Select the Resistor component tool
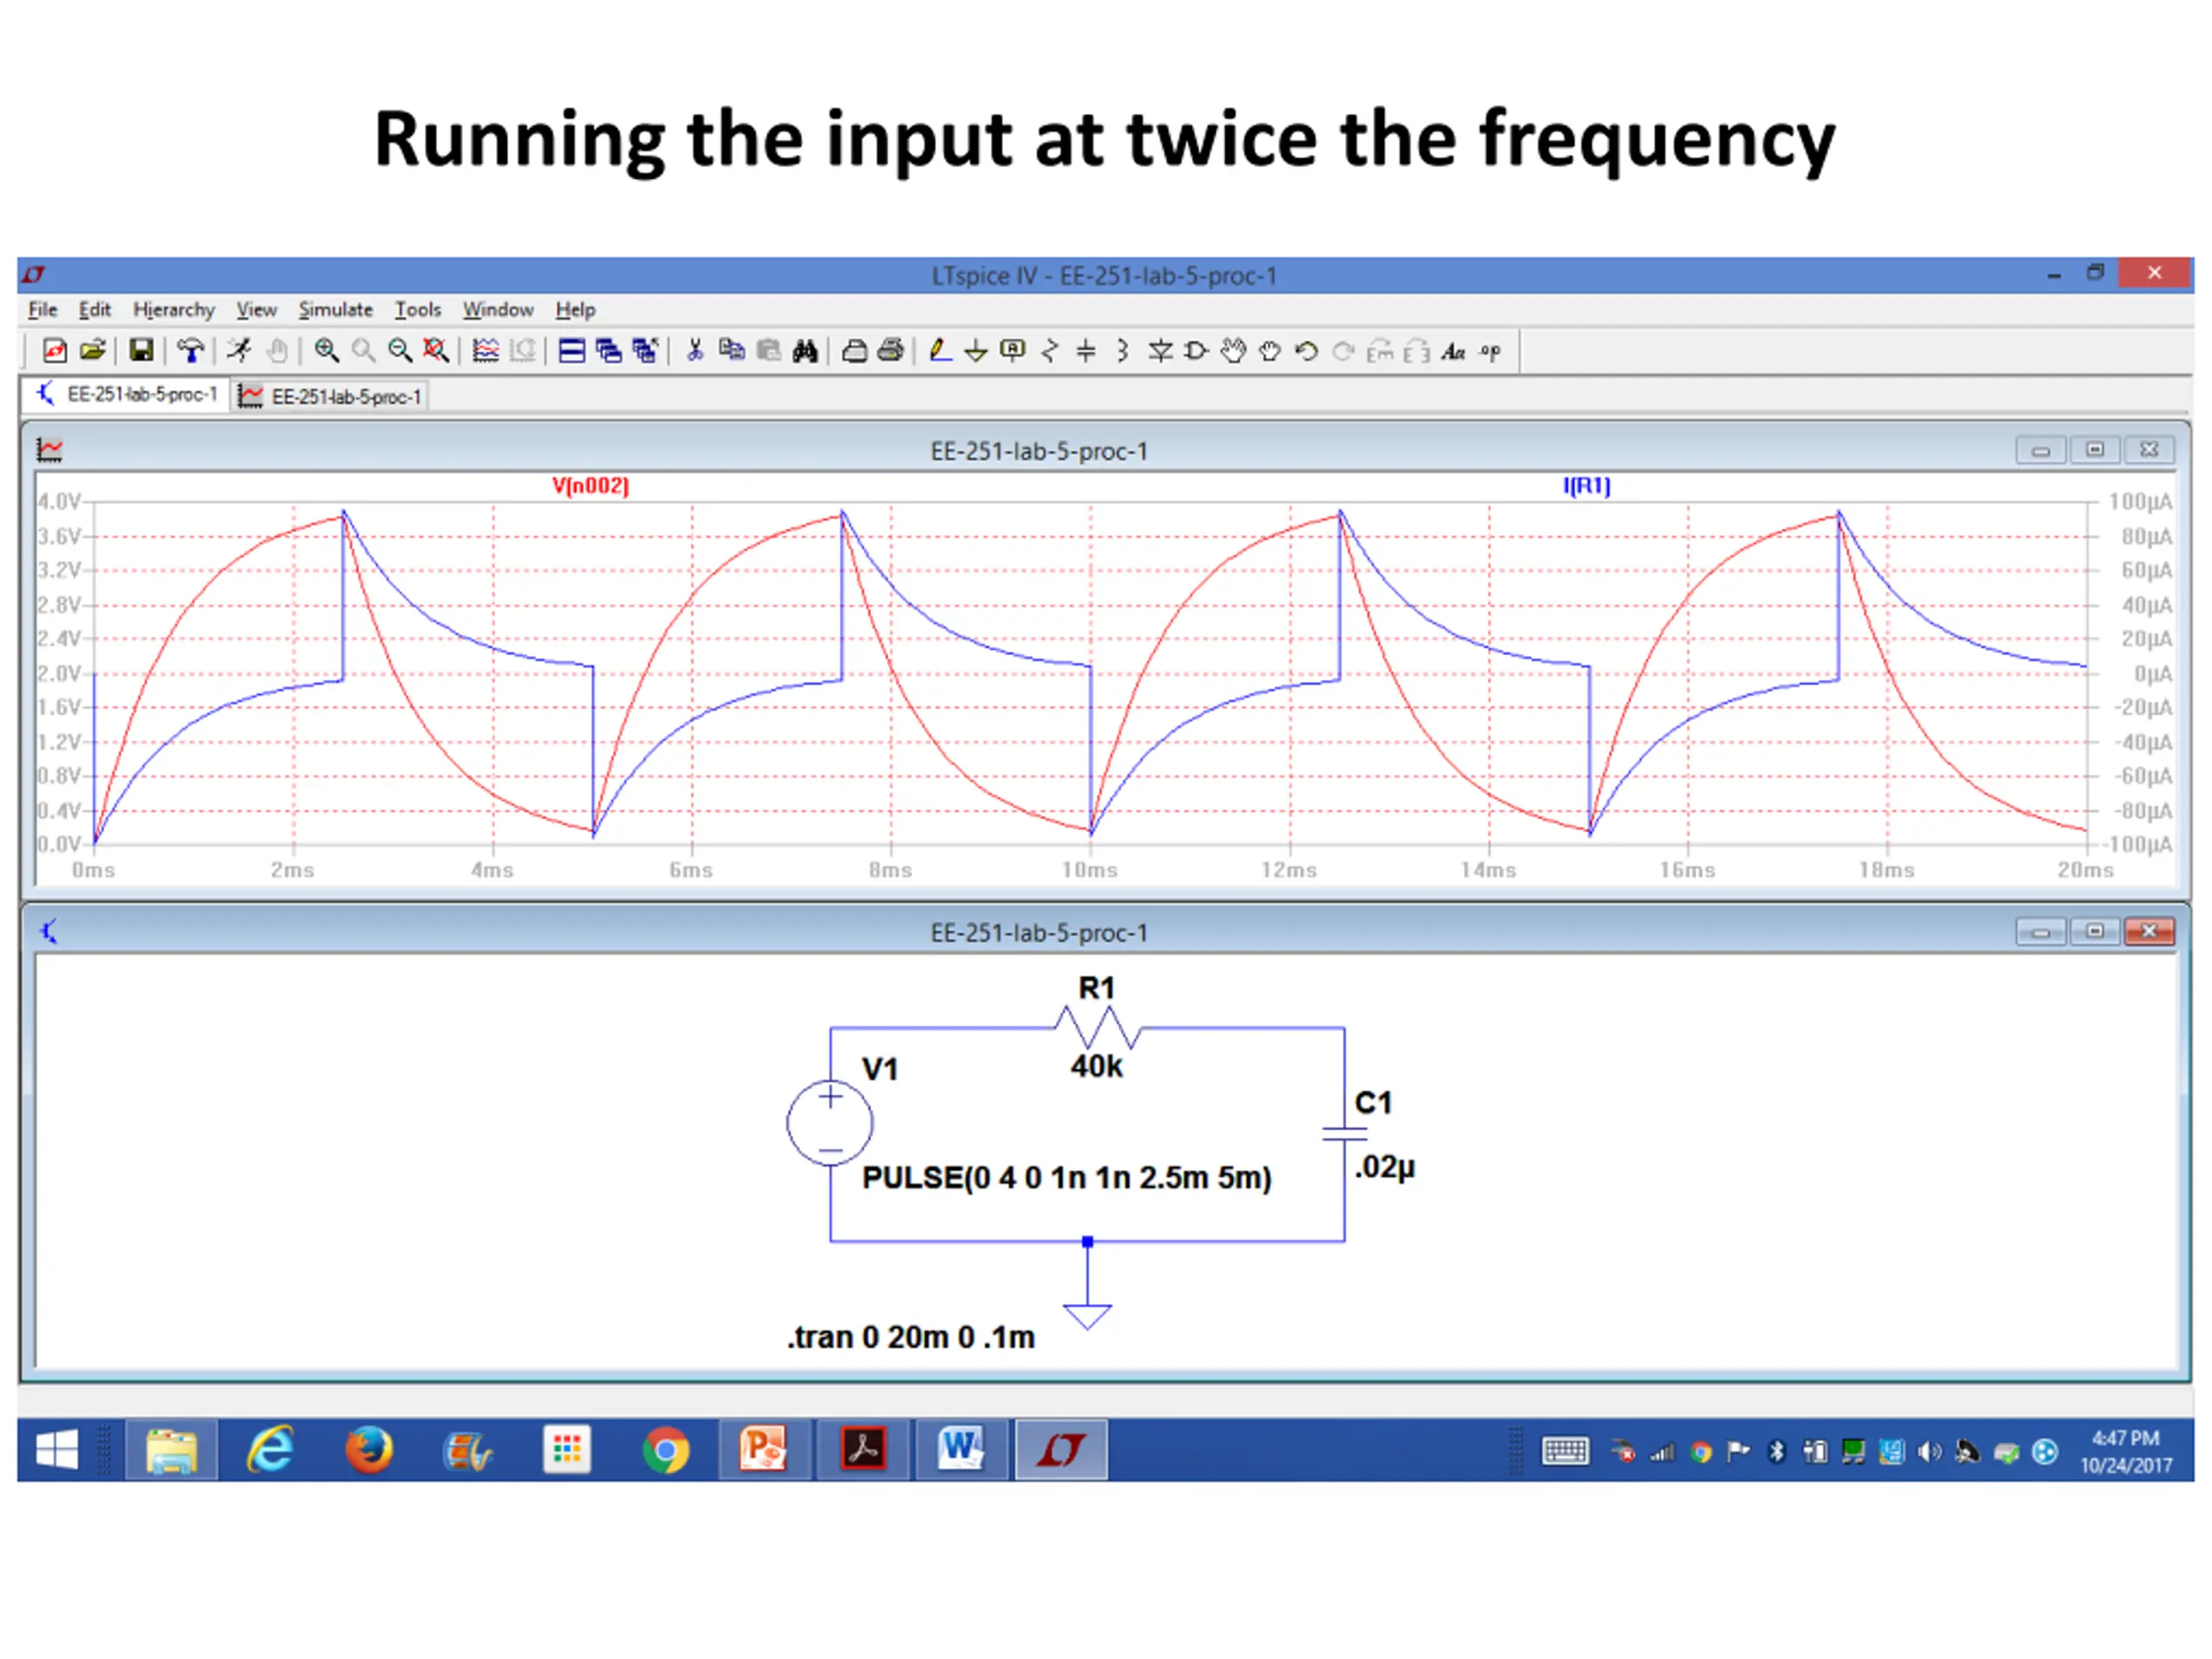The height and width of the screenshot is (1659, 2212). pos(1049,351)
